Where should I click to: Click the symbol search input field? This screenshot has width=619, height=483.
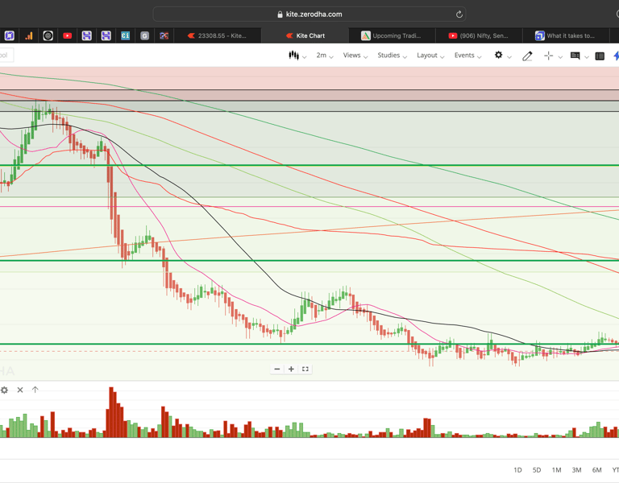click(x=6, y=56)
